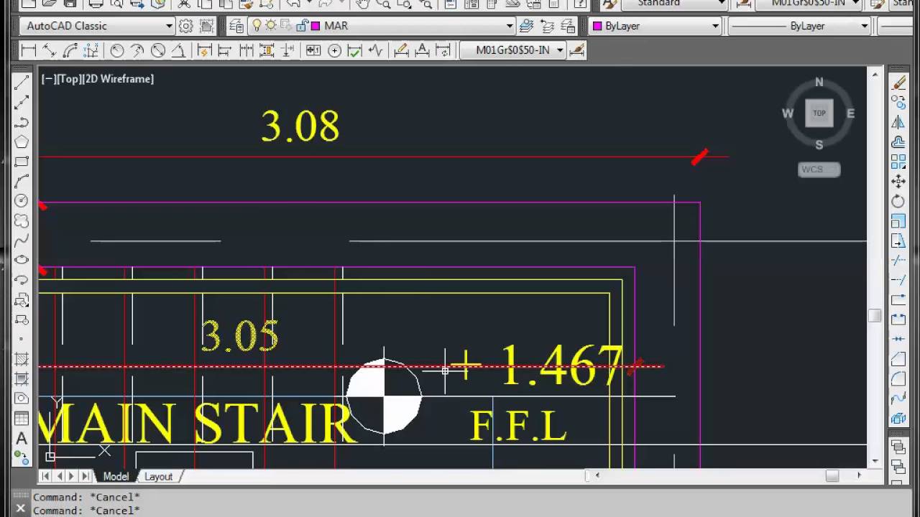920x517 pixels.
Task: Click the S compass direction on ViewCube
Action: (x=819, y=144)
